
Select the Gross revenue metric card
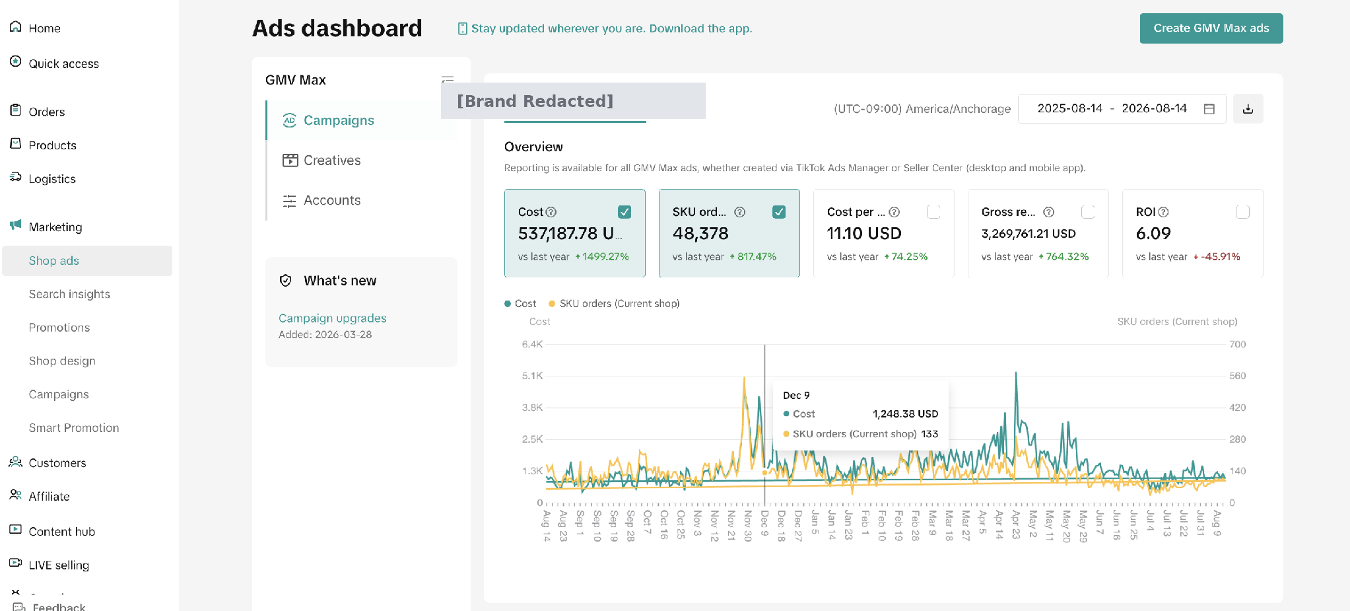click(x=1038, y=233)
